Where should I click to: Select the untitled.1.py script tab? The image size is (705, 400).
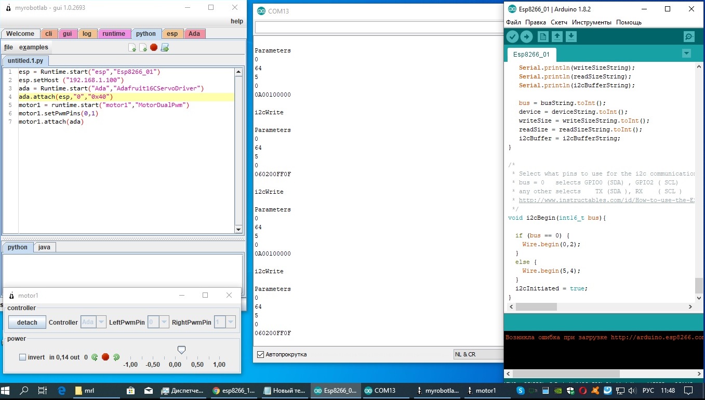click(x=25, y=61)
